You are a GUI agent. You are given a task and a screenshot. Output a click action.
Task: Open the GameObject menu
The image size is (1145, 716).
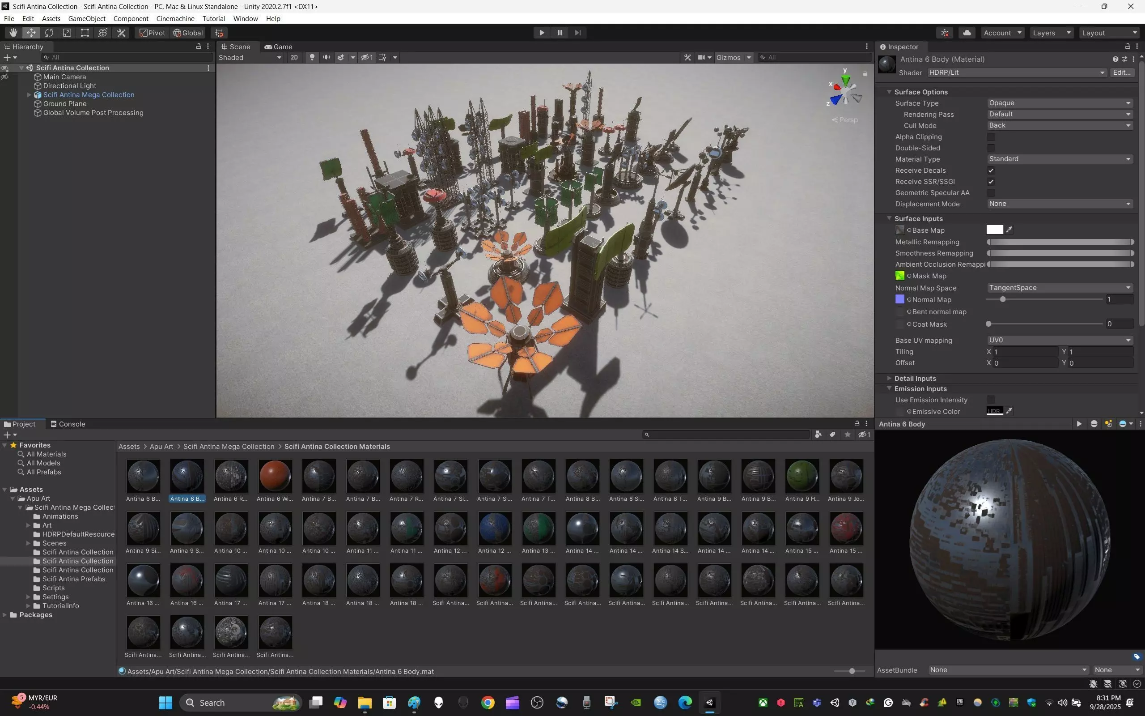[87, 18]
